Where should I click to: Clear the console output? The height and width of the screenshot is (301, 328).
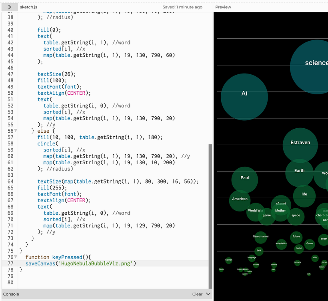[197, 294]
